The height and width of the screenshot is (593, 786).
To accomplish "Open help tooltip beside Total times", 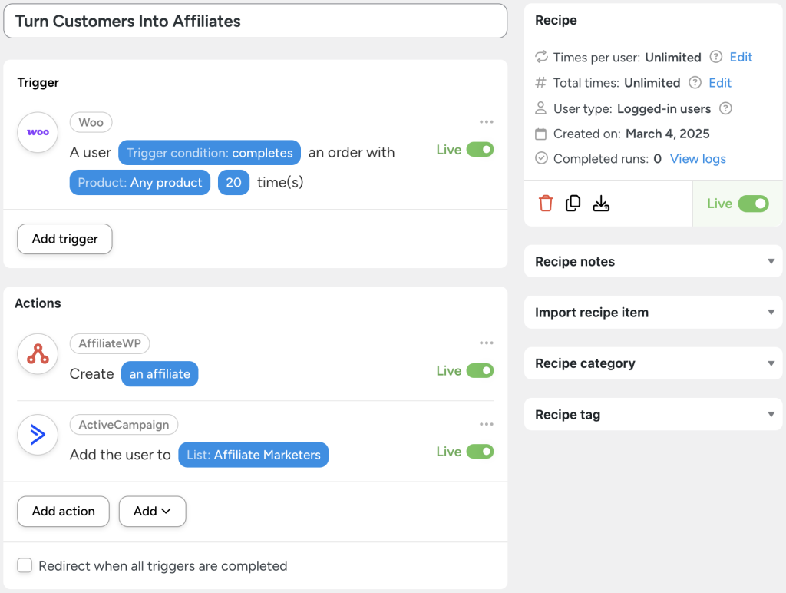I will [x=693, y=82].
